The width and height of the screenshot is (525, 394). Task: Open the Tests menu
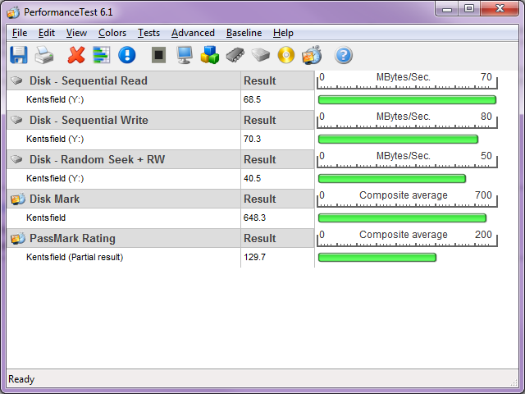point(148,33)
